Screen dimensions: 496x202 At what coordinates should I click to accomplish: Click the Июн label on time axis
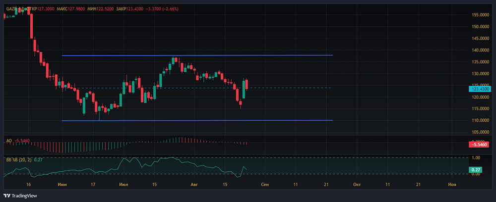(62, 184)
